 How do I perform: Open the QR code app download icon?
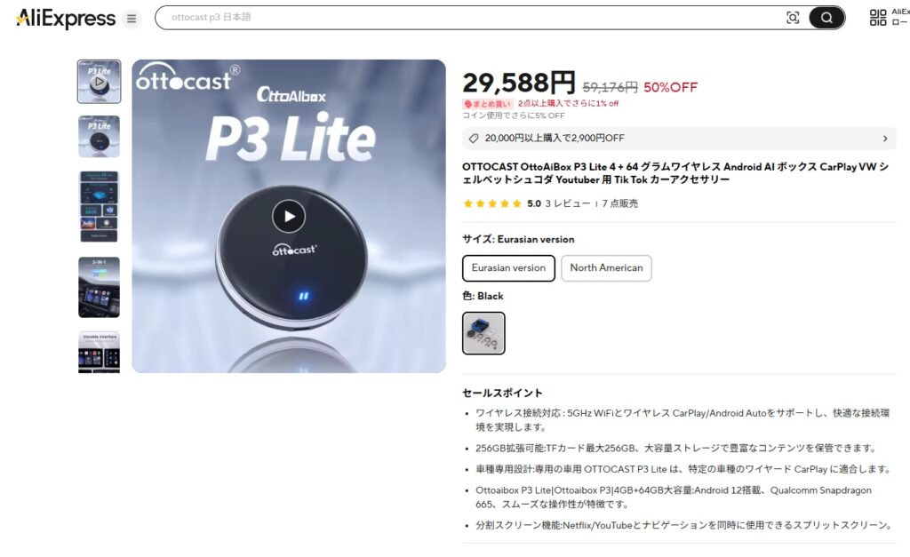tap(877, 18)
